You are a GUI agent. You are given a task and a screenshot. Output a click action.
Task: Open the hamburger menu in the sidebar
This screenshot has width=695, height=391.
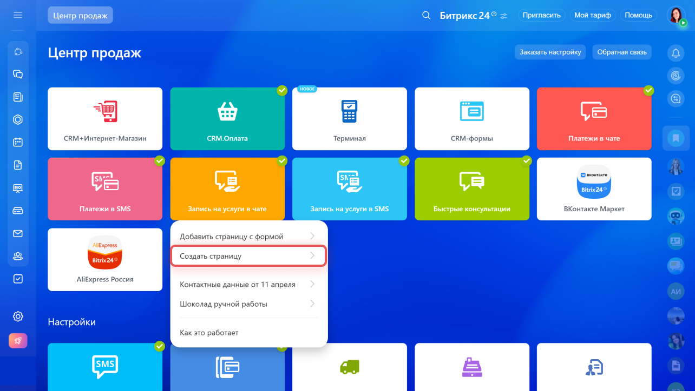18,15
